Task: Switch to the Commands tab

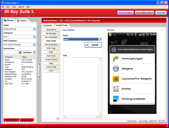Action: (x=47, y=25)
